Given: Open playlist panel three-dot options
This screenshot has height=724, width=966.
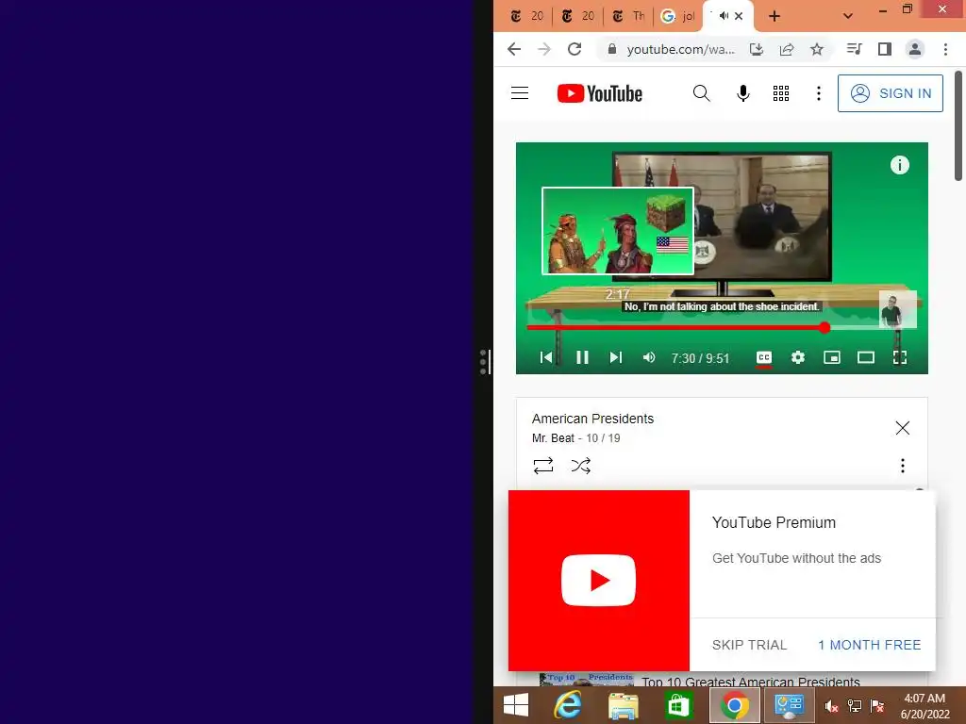Looking at the screenshot, I should pos(902,466).
